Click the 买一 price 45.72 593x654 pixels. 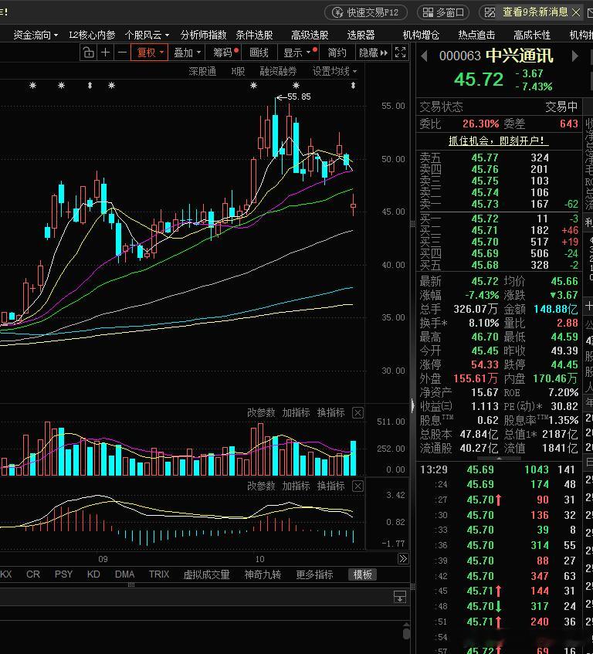(485, 219)
